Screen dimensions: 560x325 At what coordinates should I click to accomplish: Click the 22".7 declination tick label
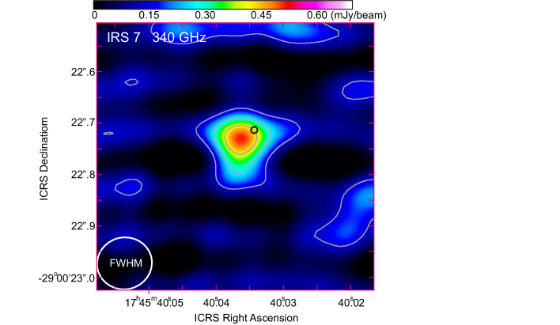coord(83,123)
